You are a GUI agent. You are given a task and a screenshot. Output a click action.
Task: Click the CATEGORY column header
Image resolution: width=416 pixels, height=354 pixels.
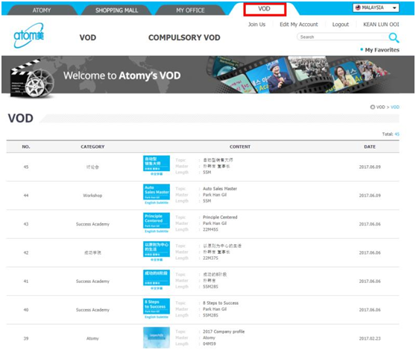92,146
